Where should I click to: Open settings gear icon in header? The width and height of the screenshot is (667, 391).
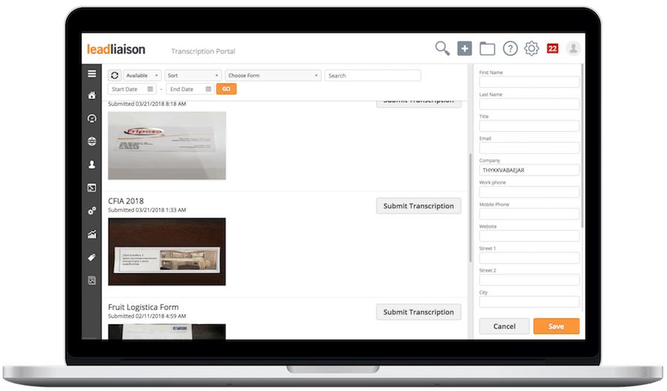531,48
